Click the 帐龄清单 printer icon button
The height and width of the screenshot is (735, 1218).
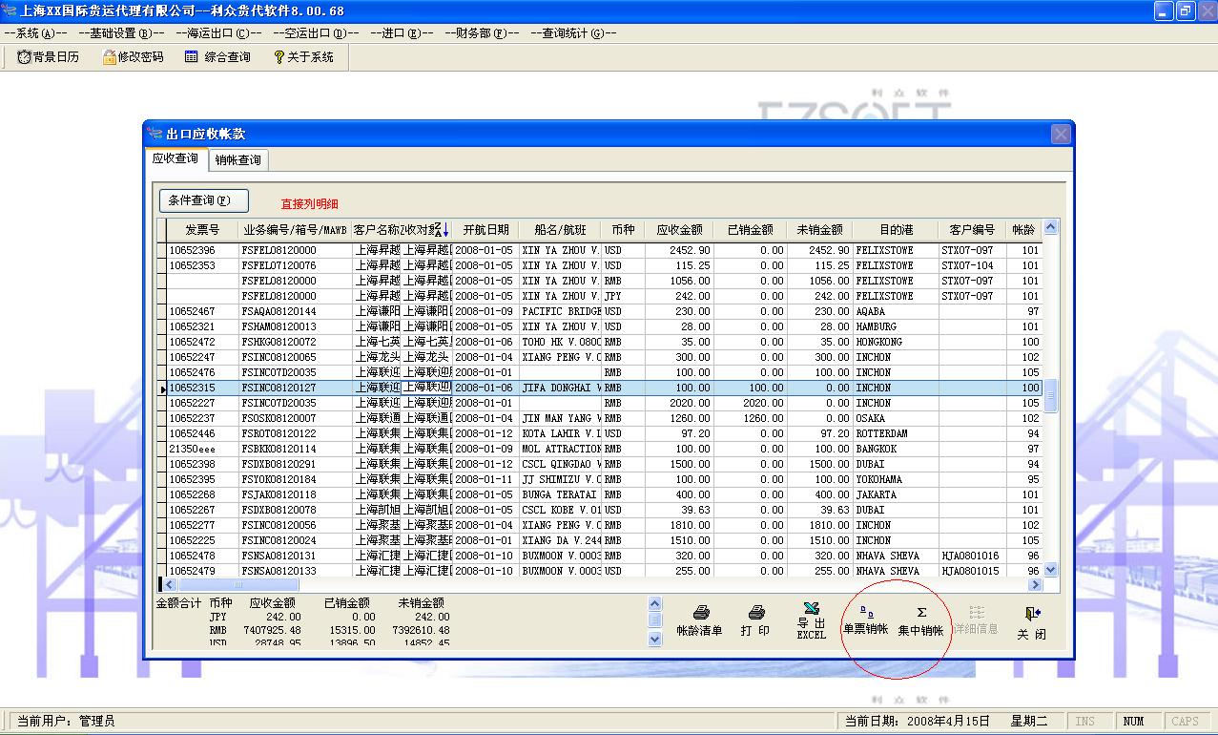699,619
